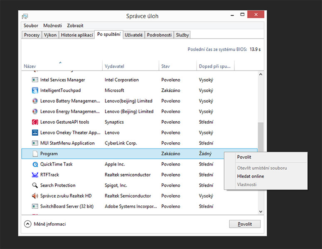Image resolution: width=322 pixels, height=249 pixels.
Task: Switch to the Služby tab
Action: click(182, 35)
